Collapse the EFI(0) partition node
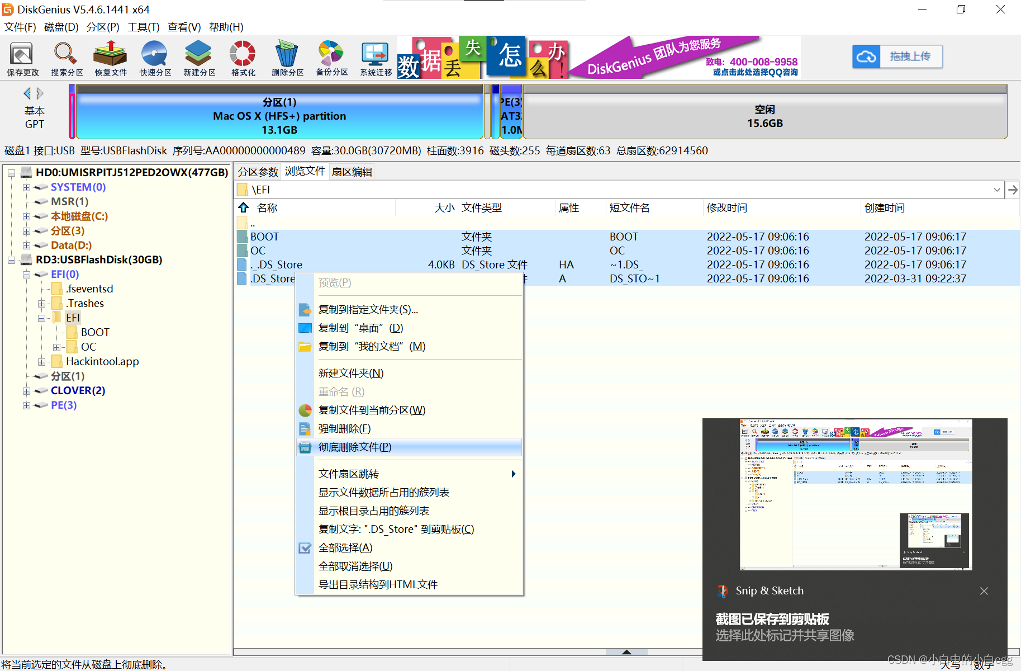 [x=26, y=275]
